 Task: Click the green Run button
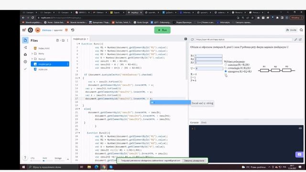tap(162, 30)
